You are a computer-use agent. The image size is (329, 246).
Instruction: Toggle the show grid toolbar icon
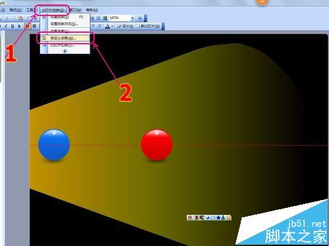[99, 18]
